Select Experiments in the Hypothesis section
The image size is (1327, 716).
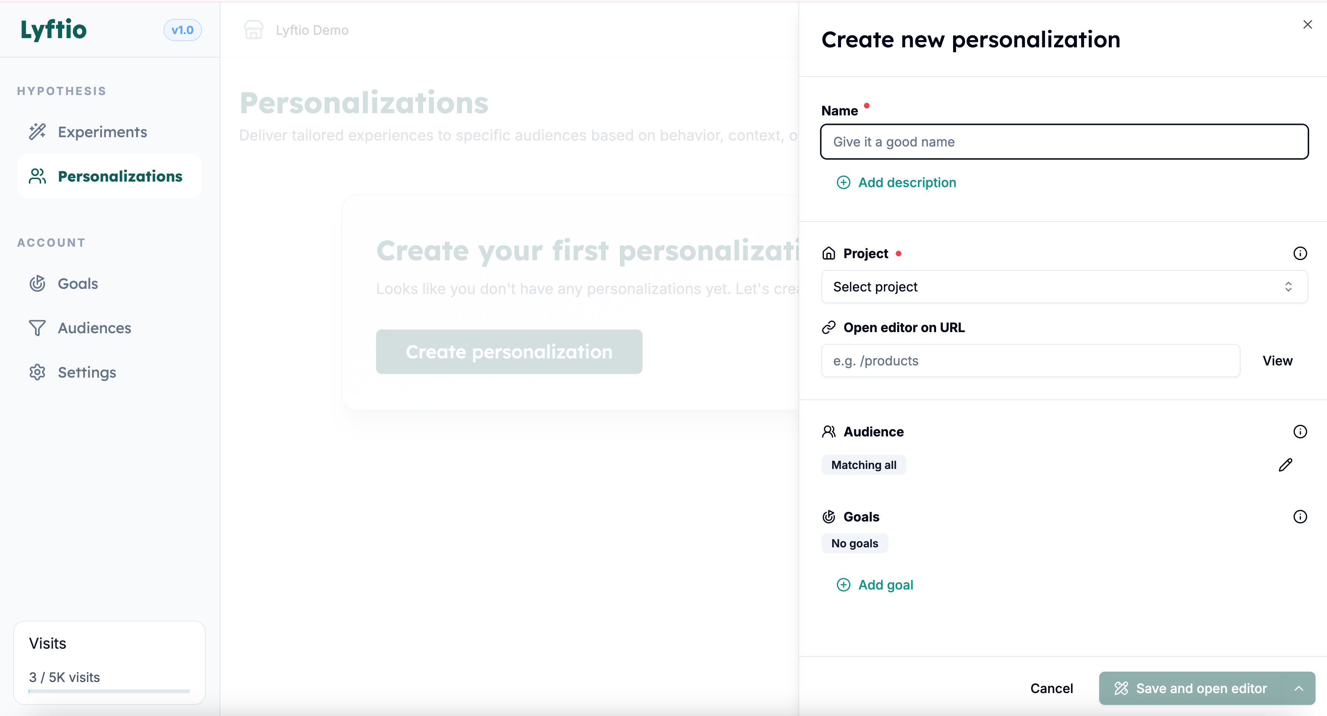102,132
